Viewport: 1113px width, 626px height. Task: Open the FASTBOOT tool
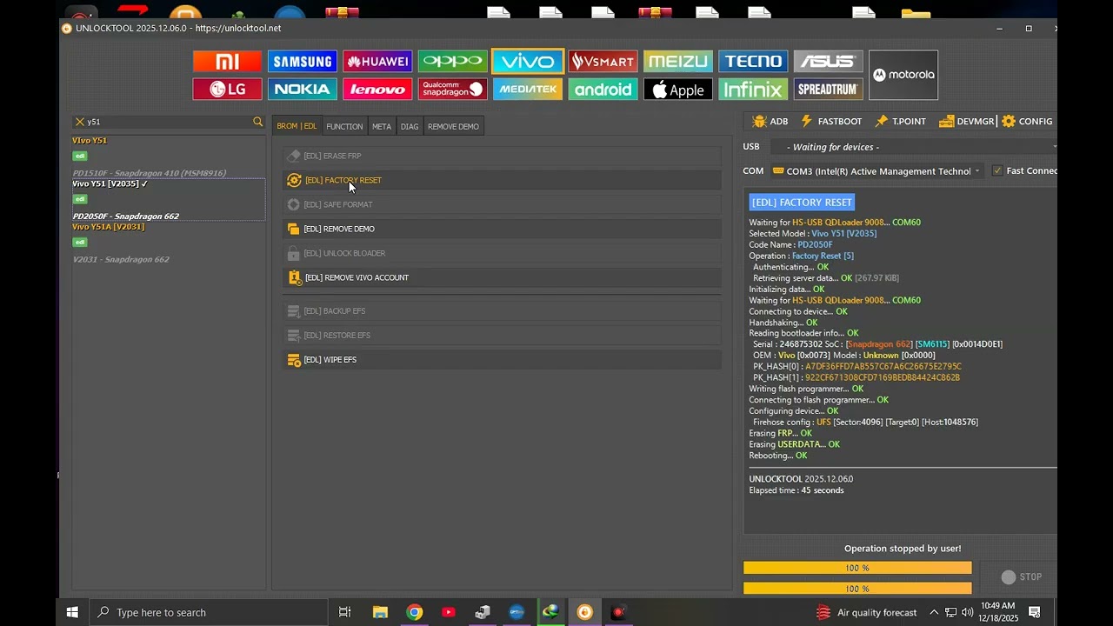click(831, 122)
